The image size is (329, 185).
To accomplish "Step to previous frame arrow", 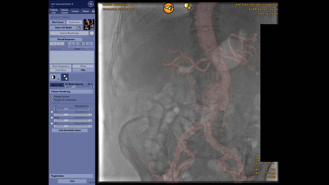I will [71, 44].
